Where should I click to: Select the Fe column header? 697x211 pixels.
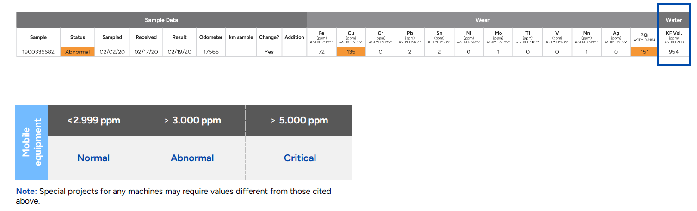(x=321, y=37)
